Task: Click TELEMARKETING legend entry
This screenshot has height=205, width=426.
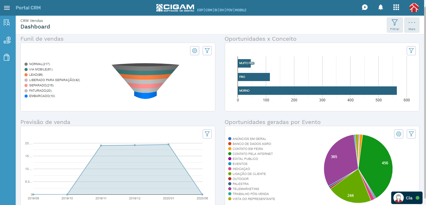Action: 244,189
